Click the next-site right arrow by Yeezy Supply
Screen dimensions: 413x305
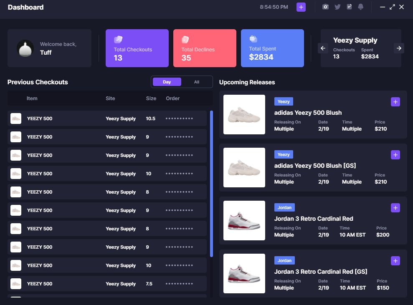(399, 48)
